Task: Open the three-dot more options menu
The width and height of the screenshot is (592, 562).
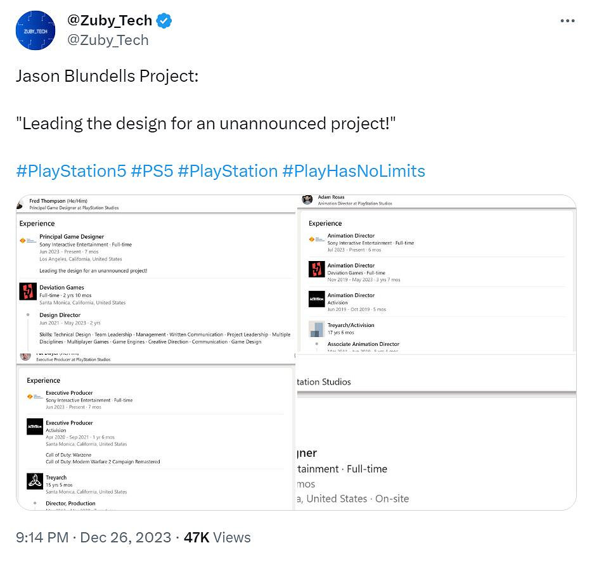Action: (x=567, y=21)
